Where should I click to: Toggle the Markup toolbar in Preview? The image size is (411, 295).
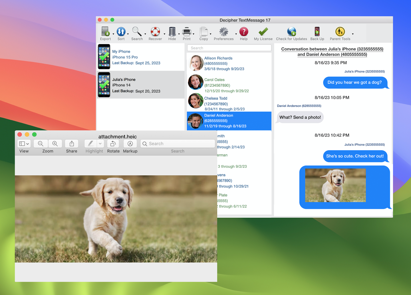[x=130, y=144]
